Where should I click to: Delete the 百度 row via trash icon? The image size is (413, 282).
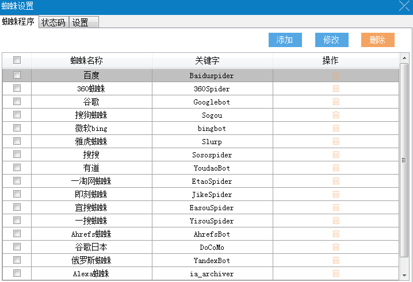336,75
